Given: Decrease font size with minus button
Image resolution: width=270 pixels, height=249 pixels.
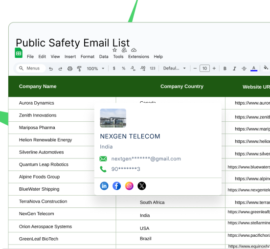Looking at the screenshot, I should [x=195, y=68].
